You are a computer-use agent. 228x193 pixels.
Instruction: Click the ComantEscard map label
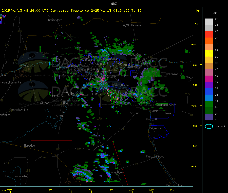166,105
